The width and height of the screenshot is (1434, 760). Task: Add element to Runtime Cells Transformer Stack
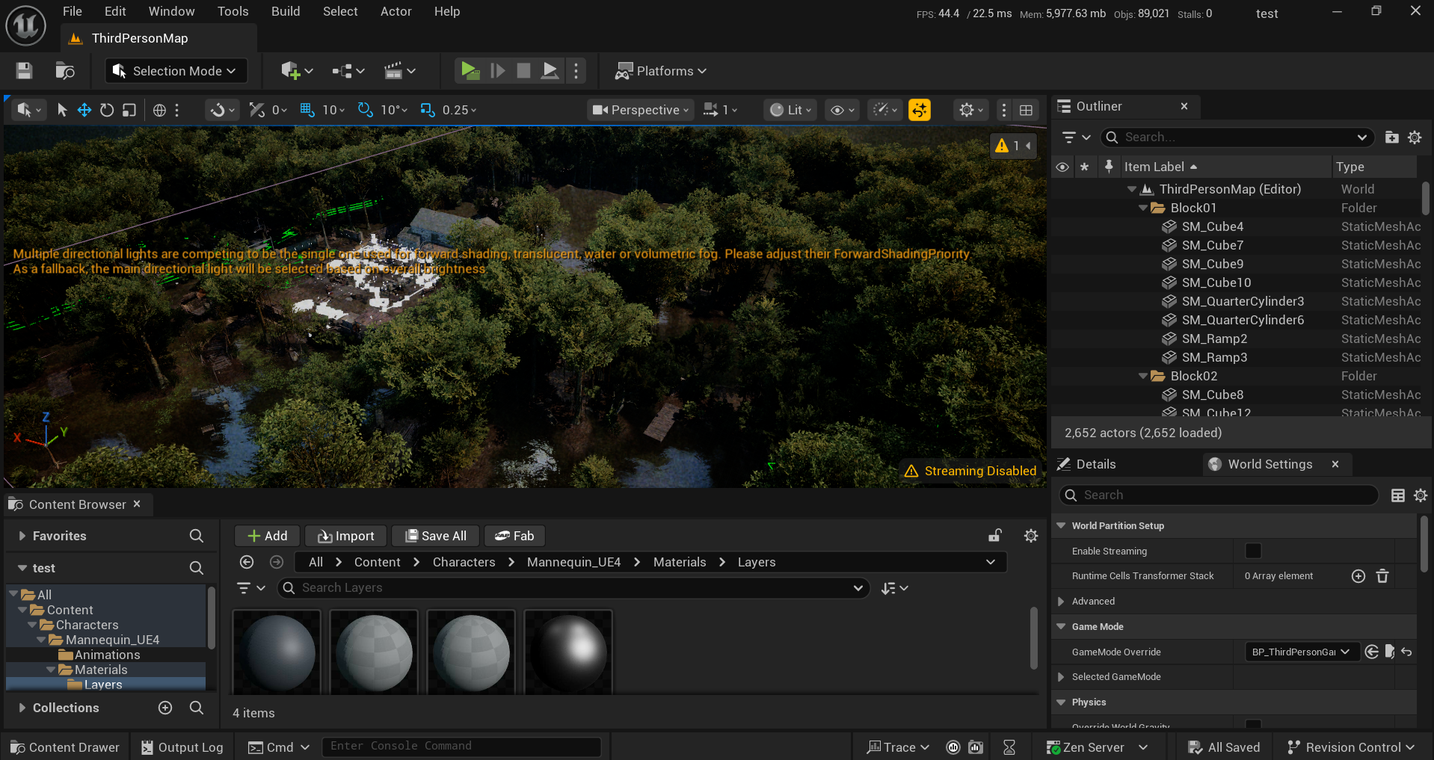(1358, 576)
